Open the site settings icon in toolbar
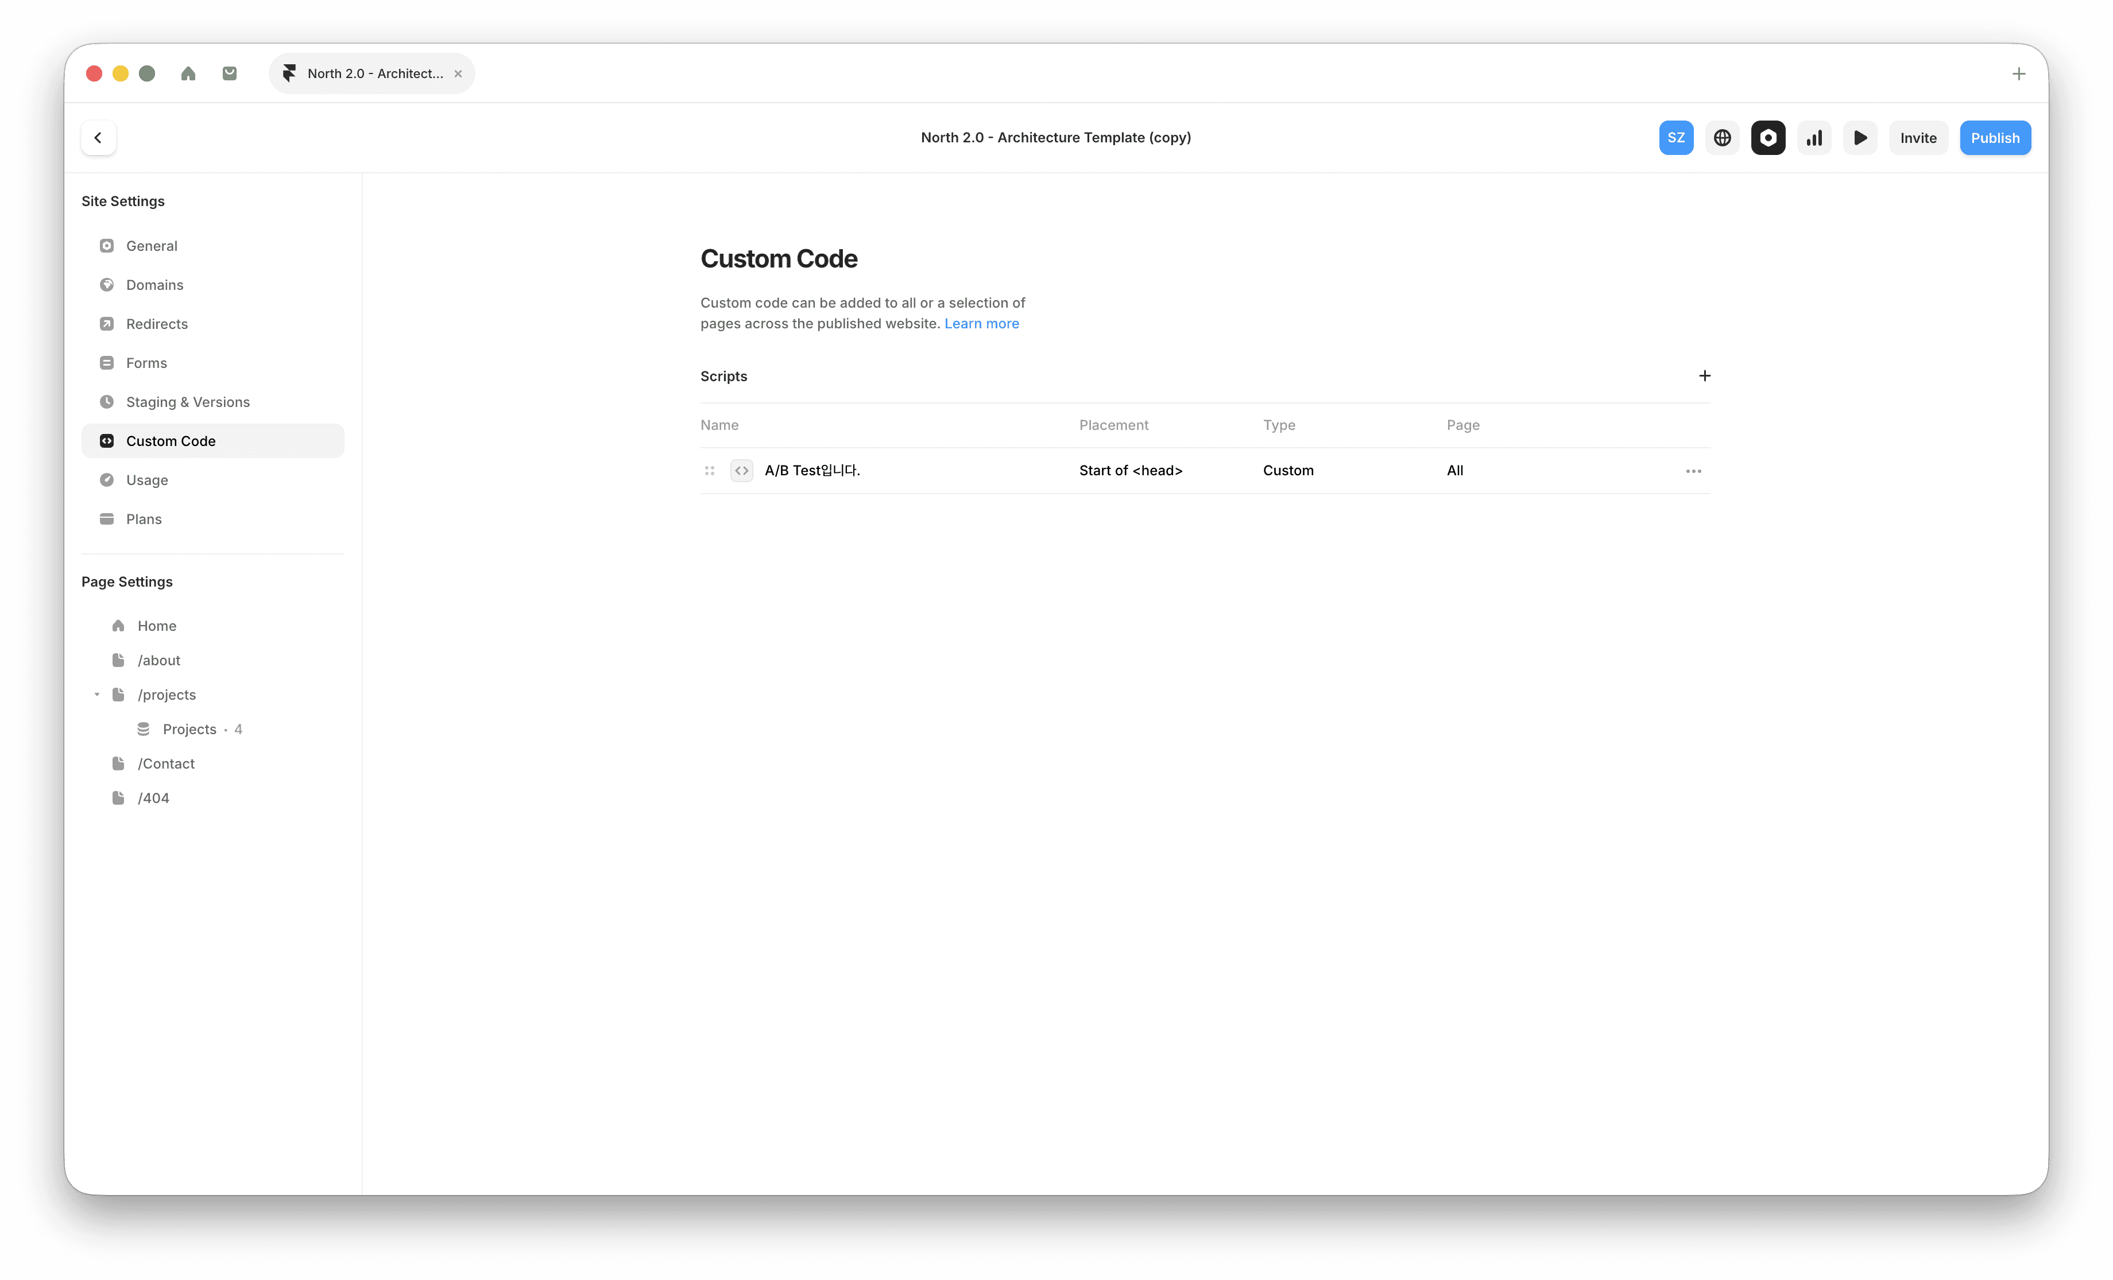This screenshot has width=2113, height=1280. coord(1767,138)
